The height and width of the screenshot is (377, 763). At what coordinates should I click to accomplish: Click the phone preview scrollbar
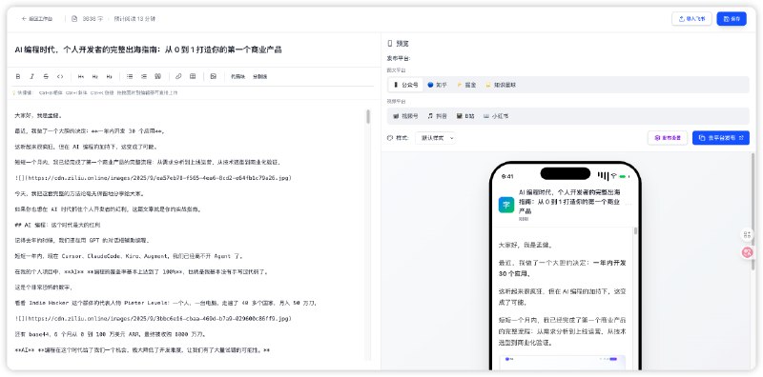[635, 231]
